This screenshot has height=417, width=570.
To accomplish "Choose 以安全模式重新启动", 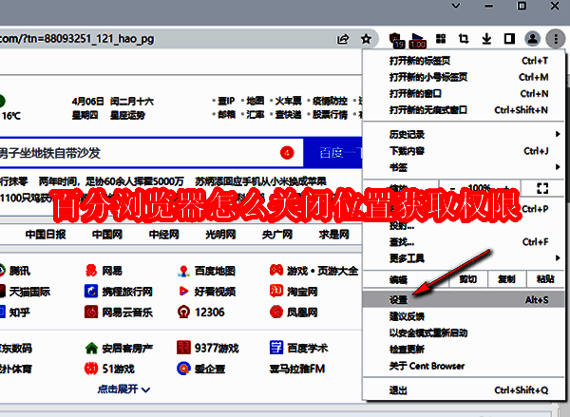I will (x=464, y=333).
